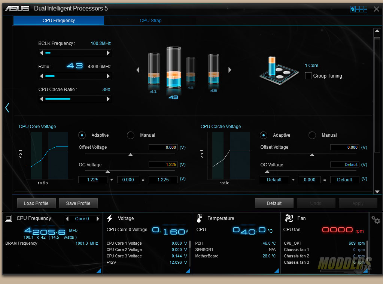Edit CPU Core OC Voltage 1.225 field

(x=163, y=164)
